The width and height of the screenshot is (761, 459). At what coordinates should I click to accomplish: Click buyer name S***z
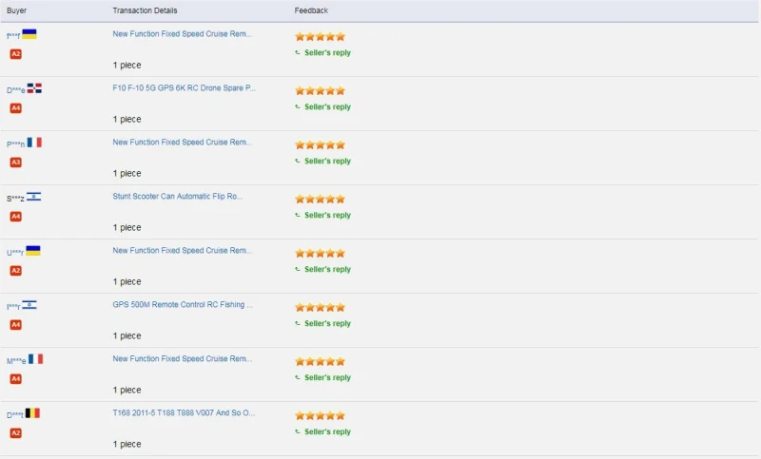tap(15, 199)
